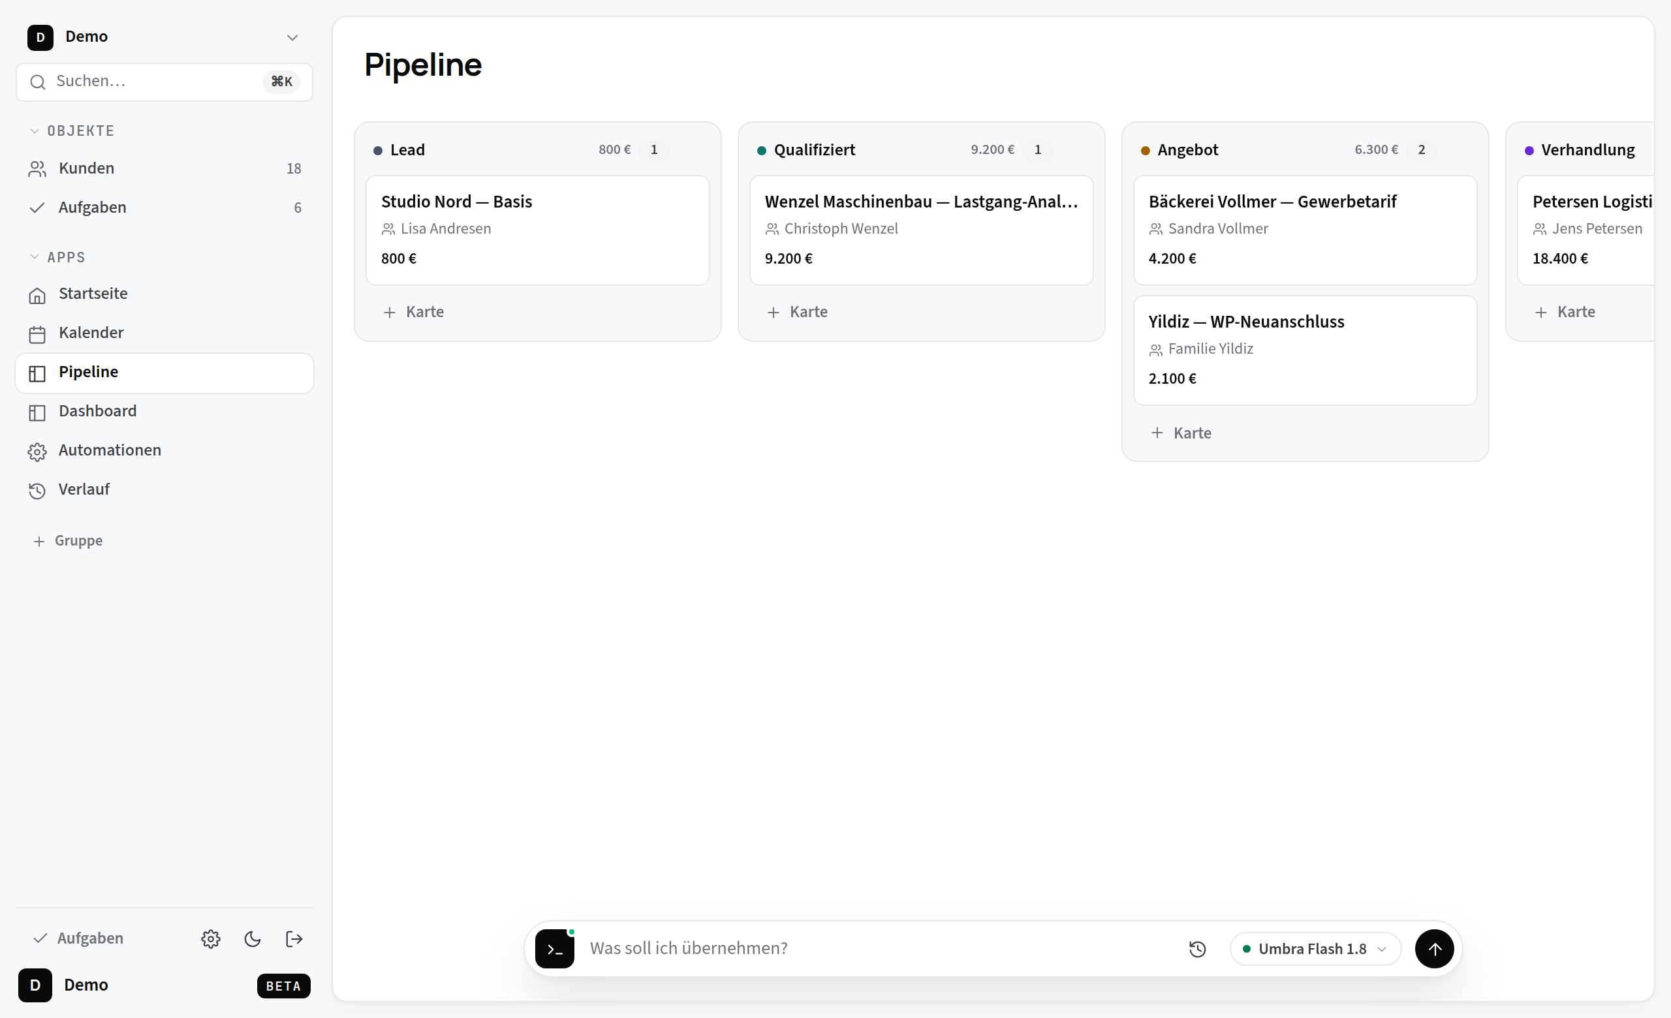Viewport: 1671px width, 1018px height.
Task: Click the Kunden people icon
Action: [37, 169]
